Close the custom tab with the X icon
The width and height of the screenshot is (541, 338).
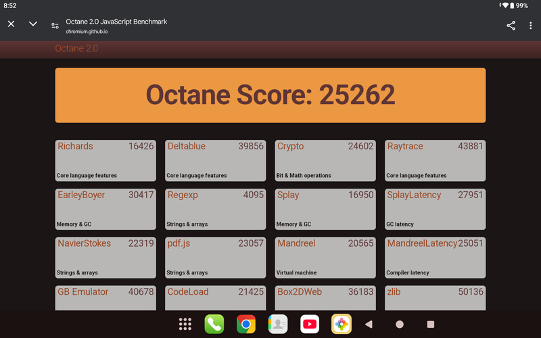[11, 24]
